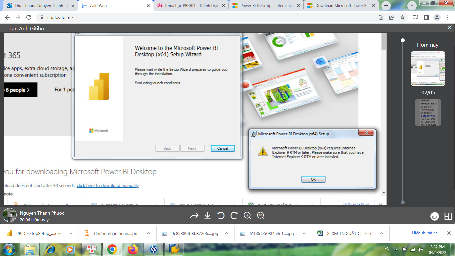Reset the image to 1:1 scale
Screen dimensions: 455x256
[261, 216]
